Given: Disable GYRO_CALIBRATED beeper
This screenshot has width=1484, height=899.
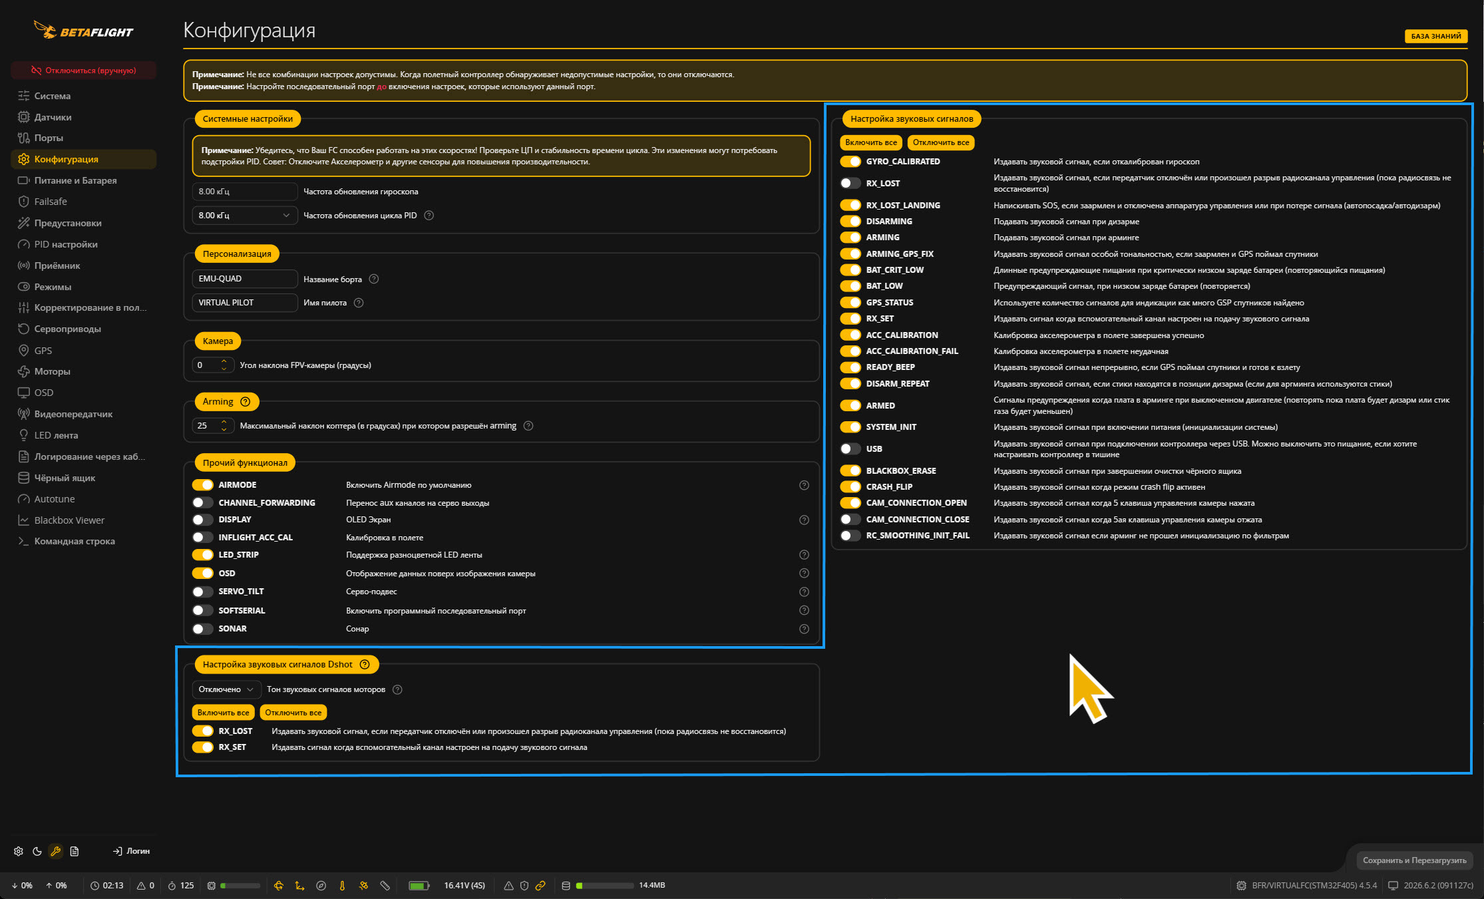Looking at the screenshot, I should click(x=850, y=162).
